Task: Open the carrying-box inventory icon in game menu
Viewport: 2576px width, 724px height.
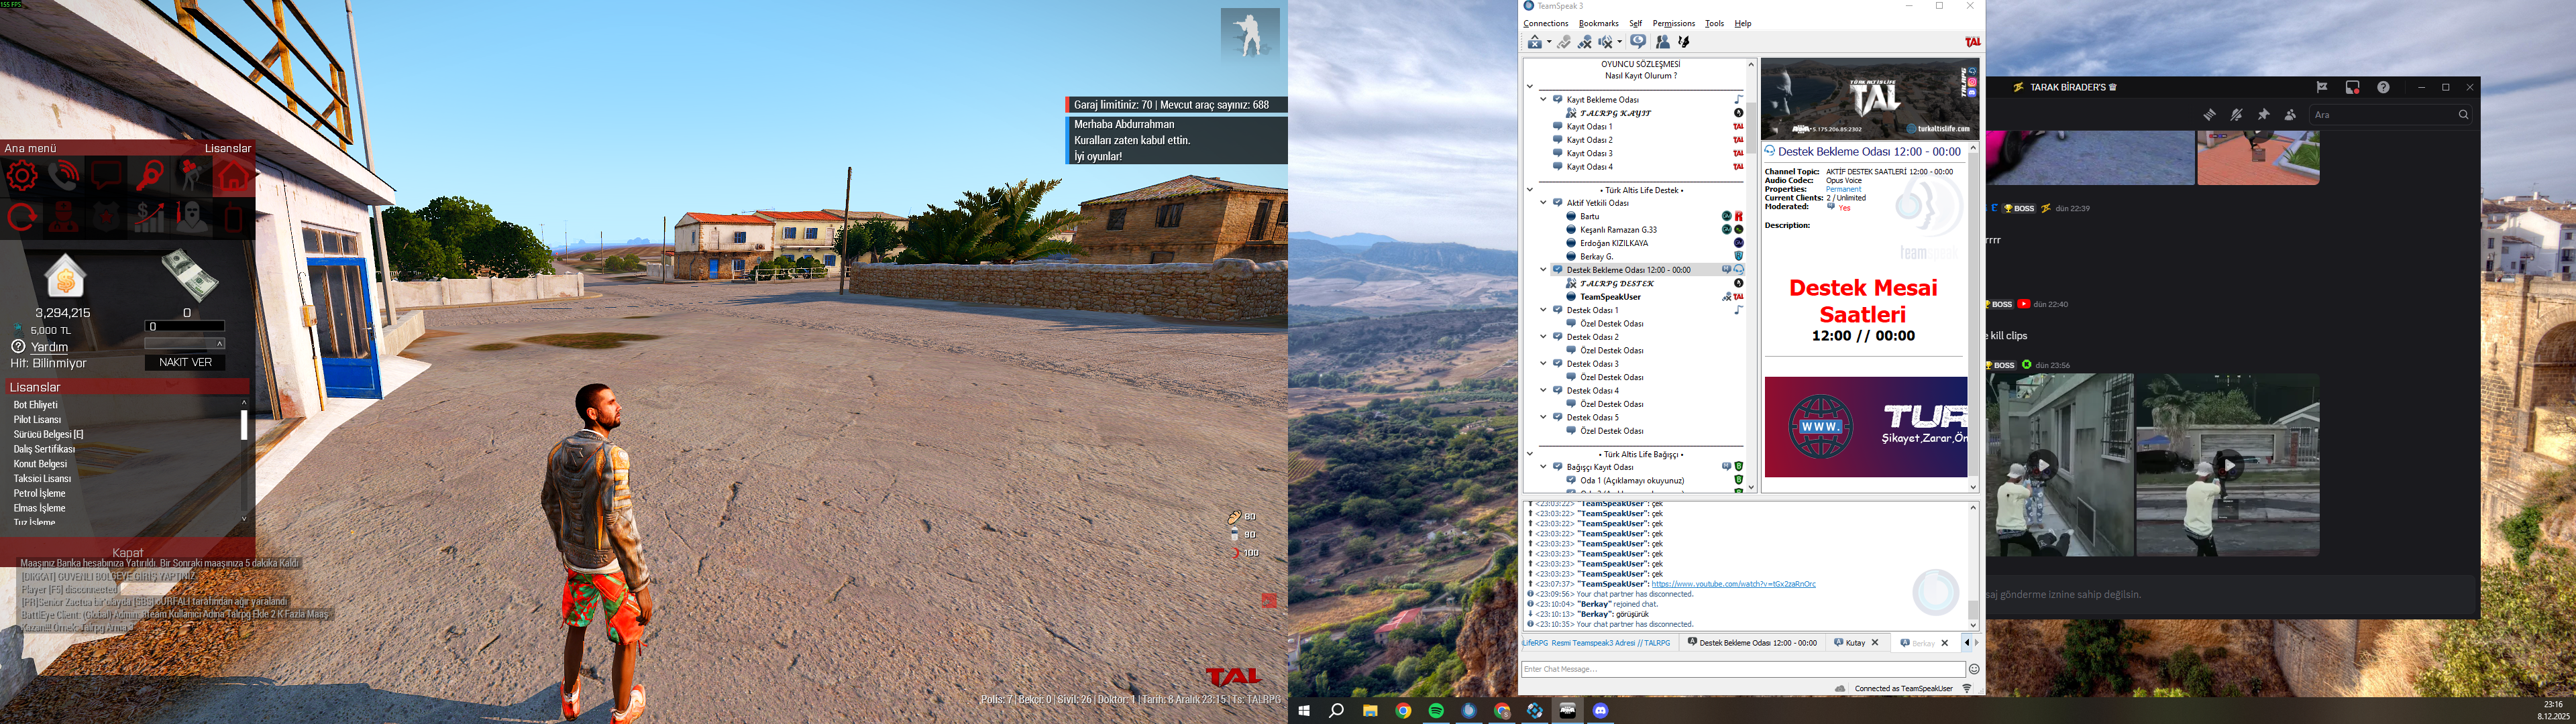Action: 191,177
